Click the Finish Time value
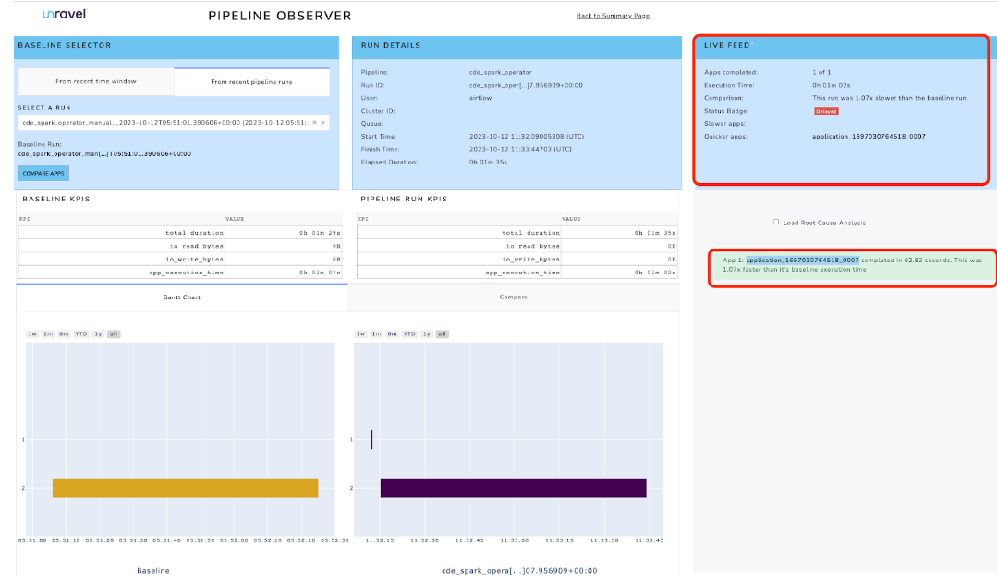The image size is (997, 582). (520, 150)
